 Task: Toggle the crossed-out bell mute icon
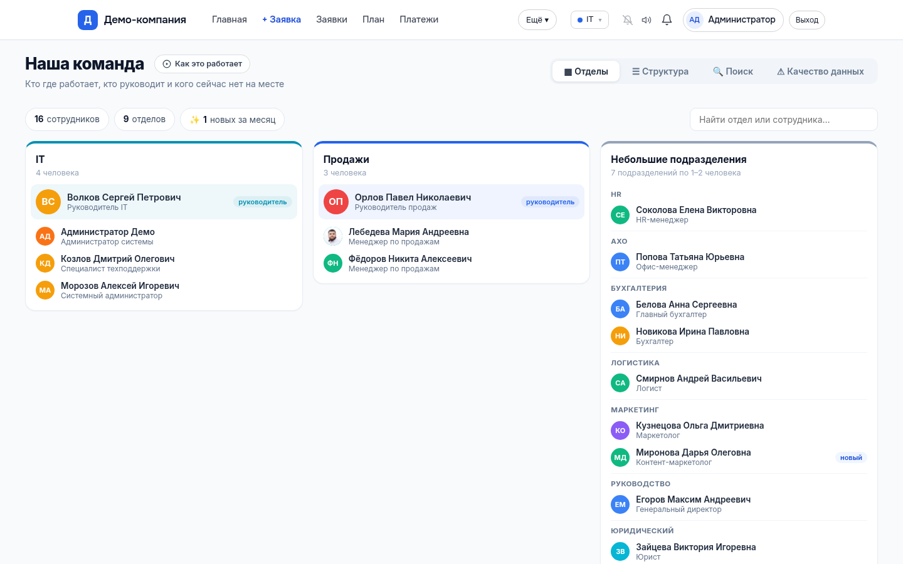(x=628, y=20)
